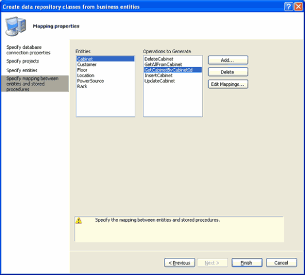Click the Mapping properties heading

(x=56, y=26)
